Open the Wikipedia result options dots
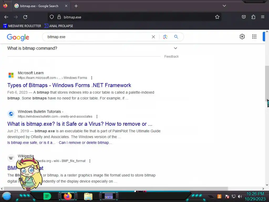 click(x=90, y=161)
